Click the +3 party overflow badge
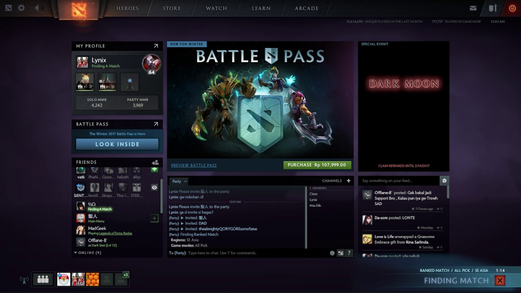This screenshot has width=521, height=293. click(126, 275)
